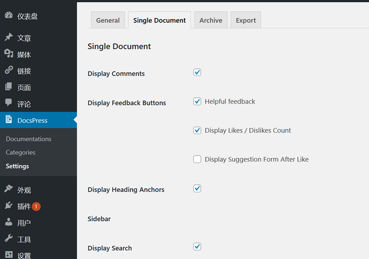Open the media icon next to 媒体

click(9, 53)
